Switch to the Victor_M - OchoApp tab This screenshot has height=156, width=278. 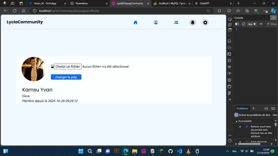pos(48,4)
